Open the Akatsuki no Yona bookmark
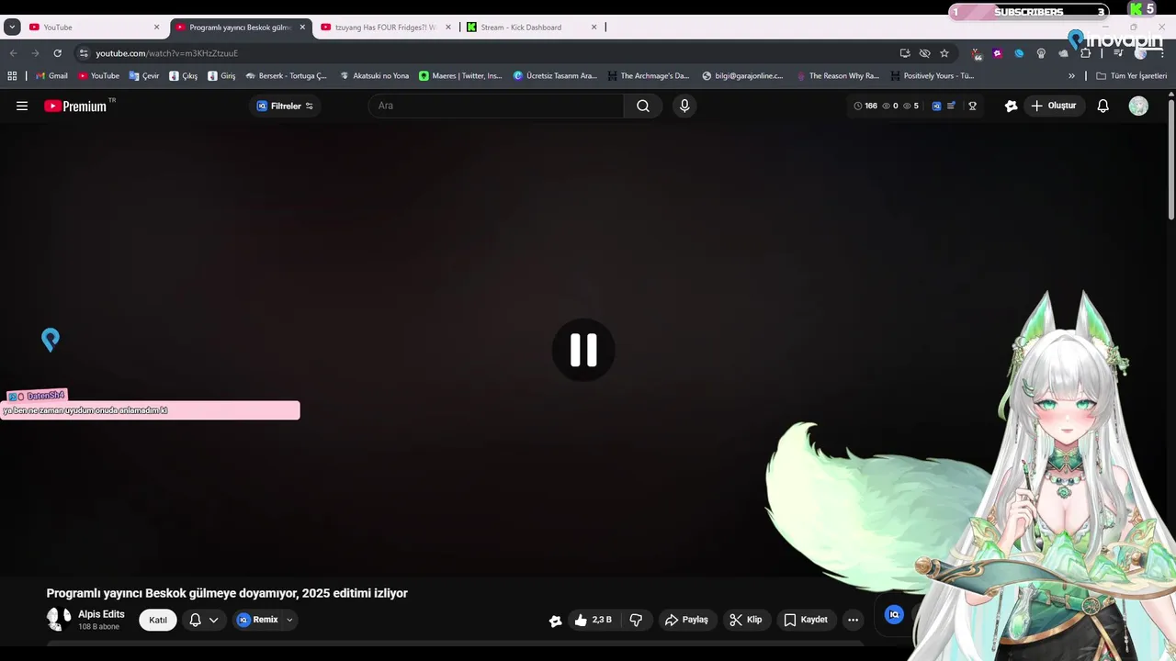This screenshot has width=1176, height=661. click(x=375, y=76)
